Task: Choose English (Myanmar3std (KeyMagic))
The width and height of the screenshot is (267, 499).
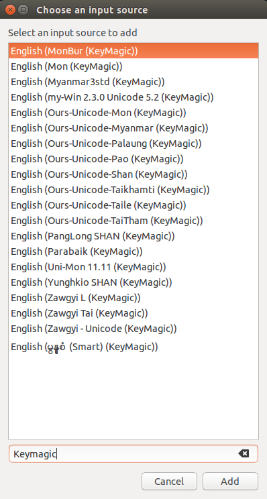Action: (133, 82)
